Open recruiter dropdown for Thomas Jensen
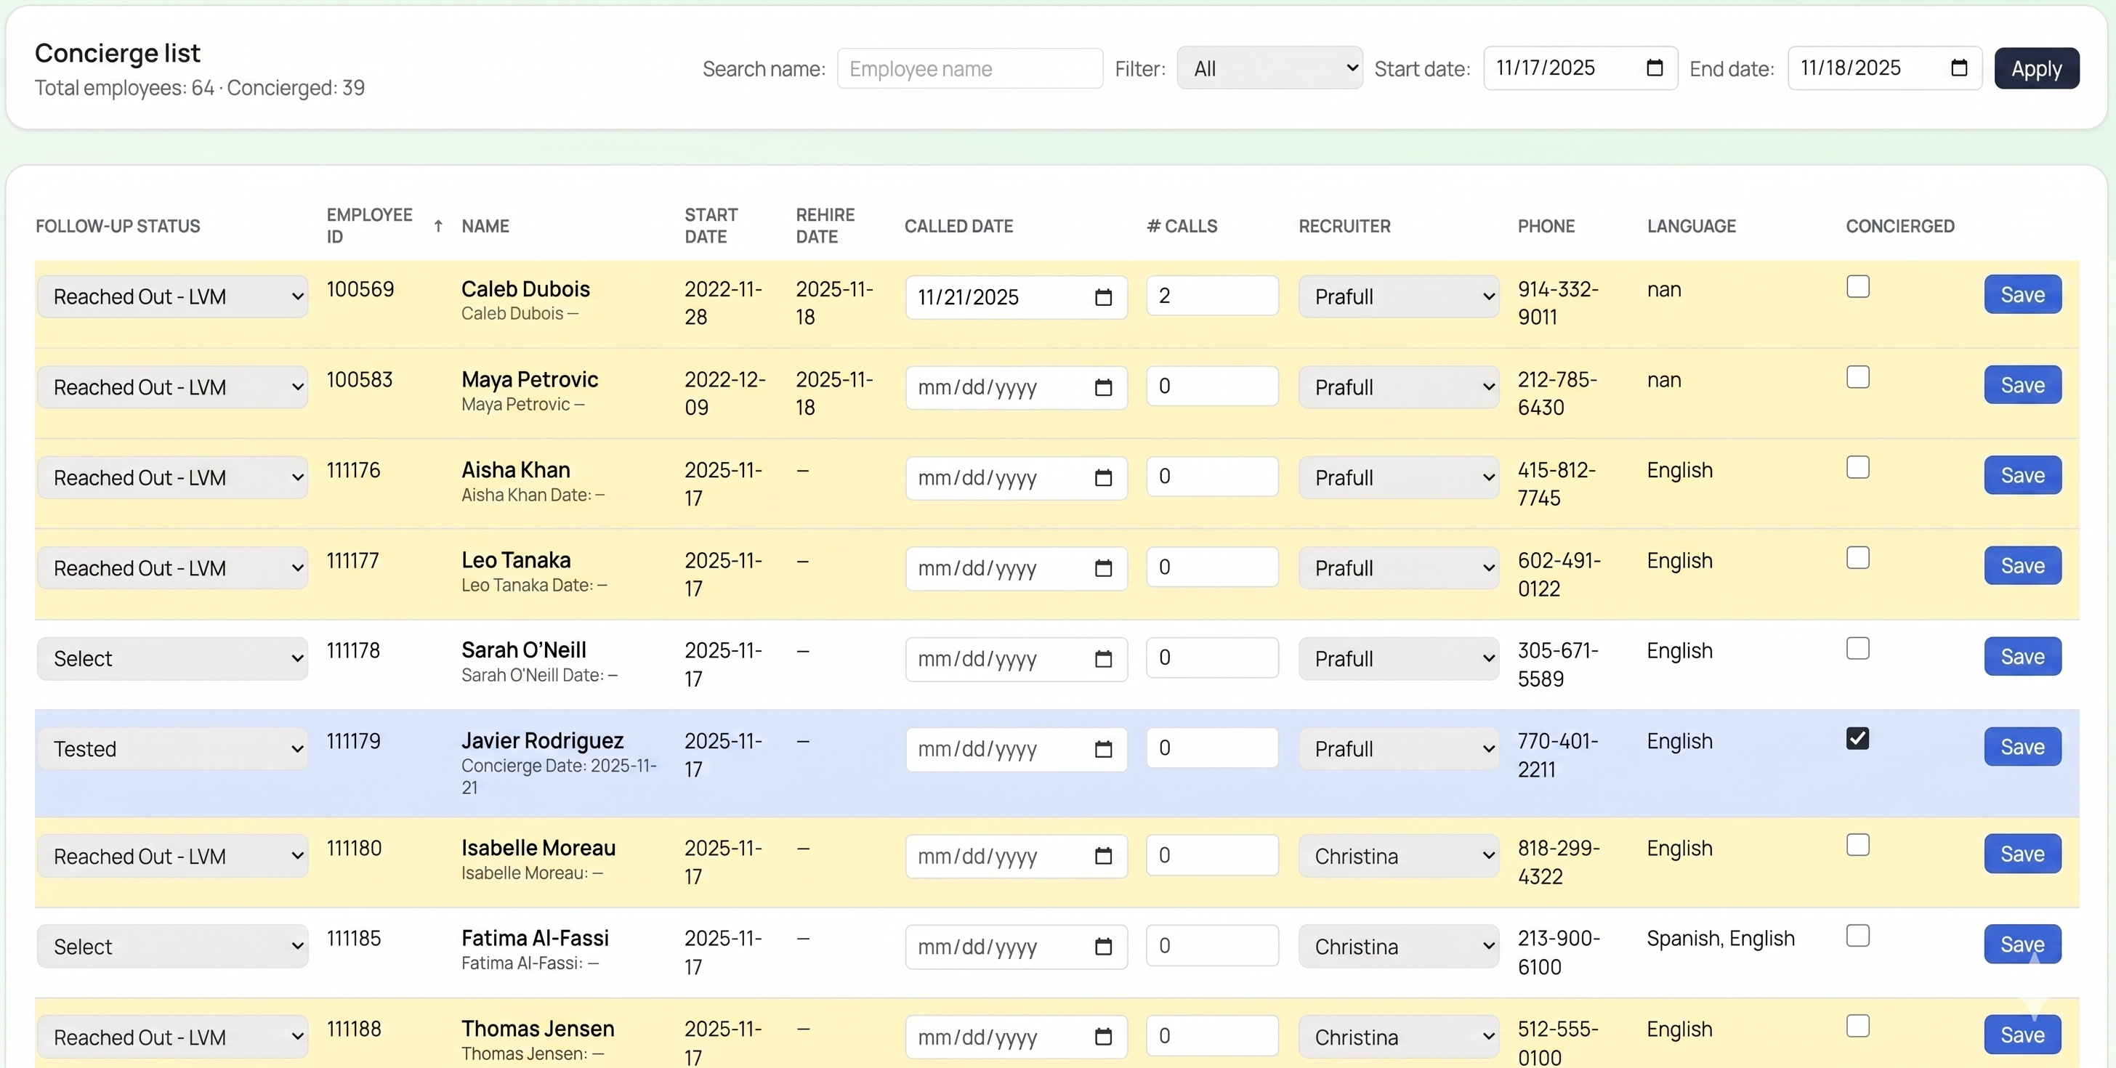Viewport: 2116px width, 1068px height. (1399, 1037)
